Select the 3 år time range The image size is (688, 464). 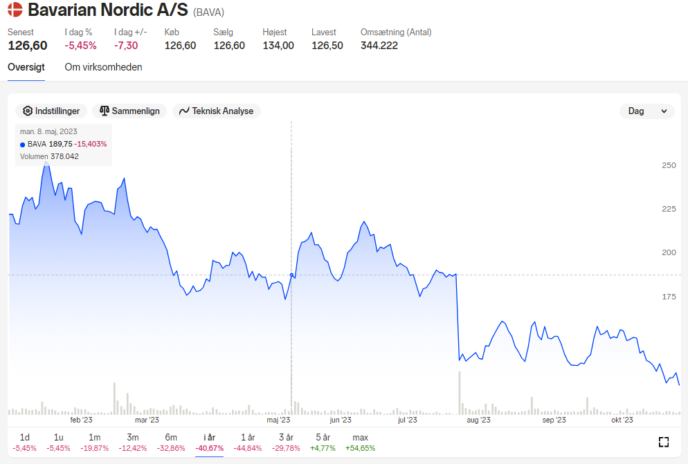pyautogui.click(x=286, y=443)
